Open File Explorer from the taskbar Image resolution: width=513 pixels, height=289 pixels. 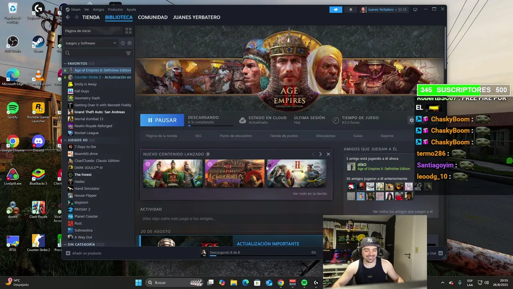click(234, 283)
